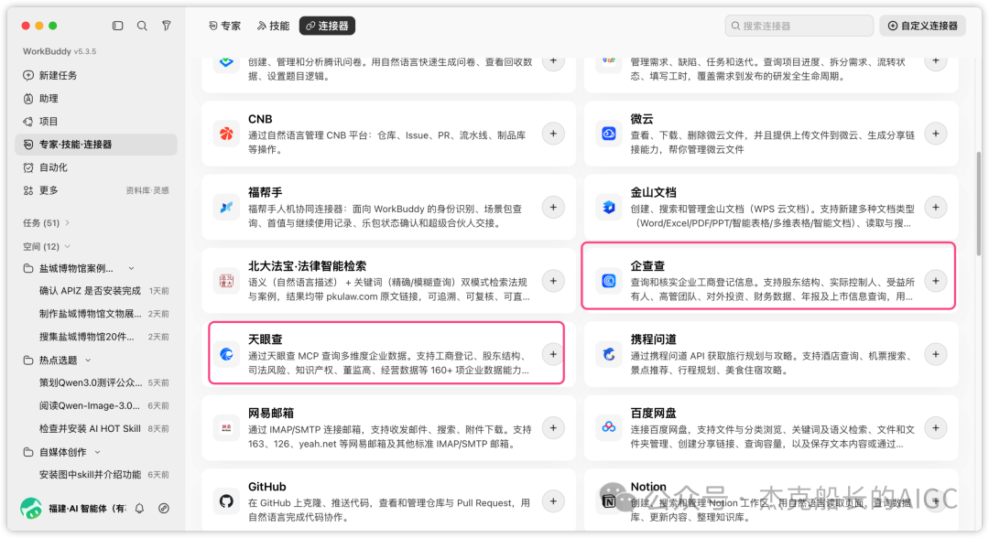This screenshot has height=538, width=989.
Task: Click the 天眼查 connector title
Action: tap(266, 339)
